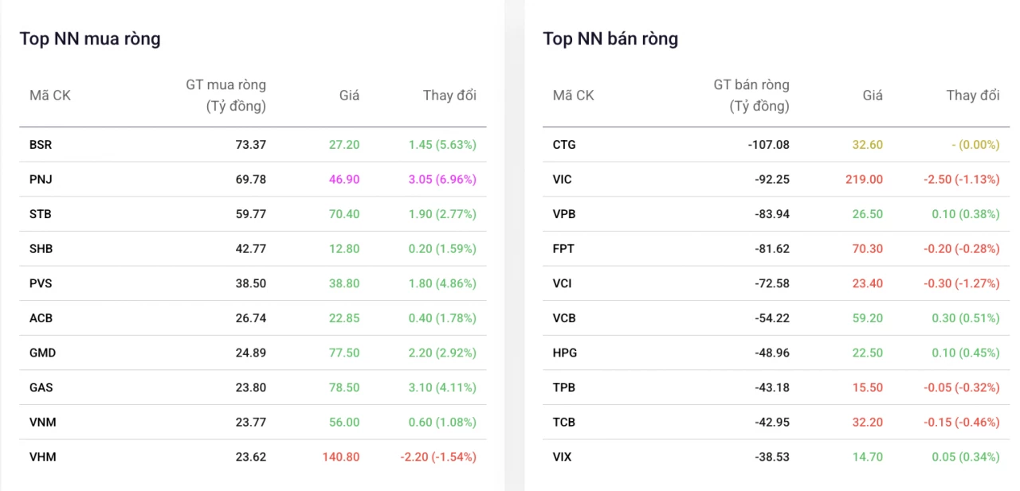Click the ACB stock code
The width and height of the screenshot is (1020, 491).
tap(41, 318)
